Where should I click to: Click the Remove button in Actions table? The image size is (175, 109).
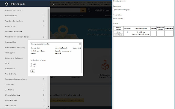118,35
